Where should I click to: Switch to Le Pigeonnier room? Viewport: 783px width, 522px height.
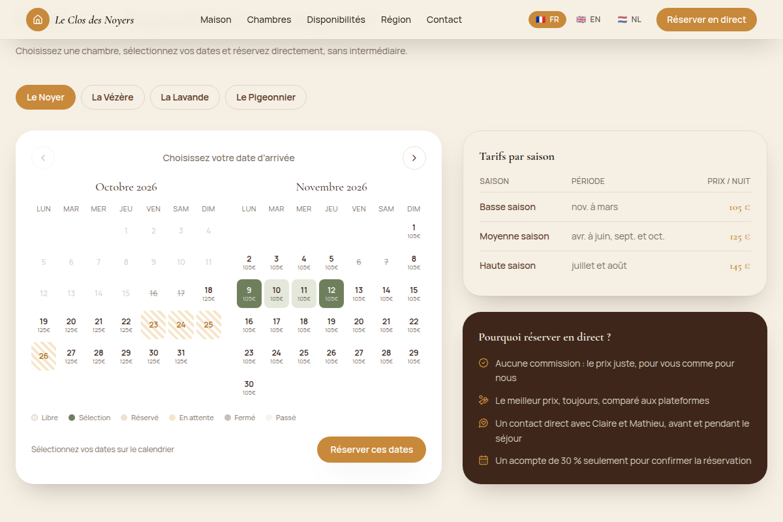(266, 97)
